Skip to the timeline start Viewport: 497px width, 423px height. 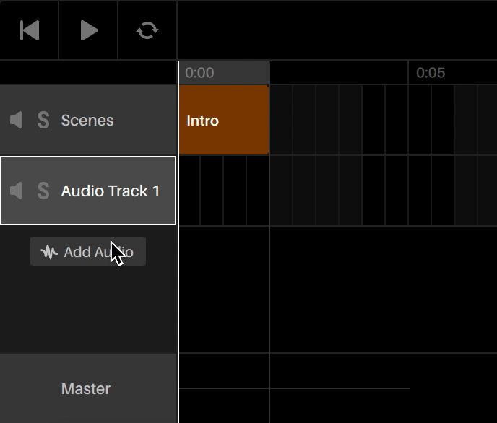pyautogui.click(x=30, y=30)
